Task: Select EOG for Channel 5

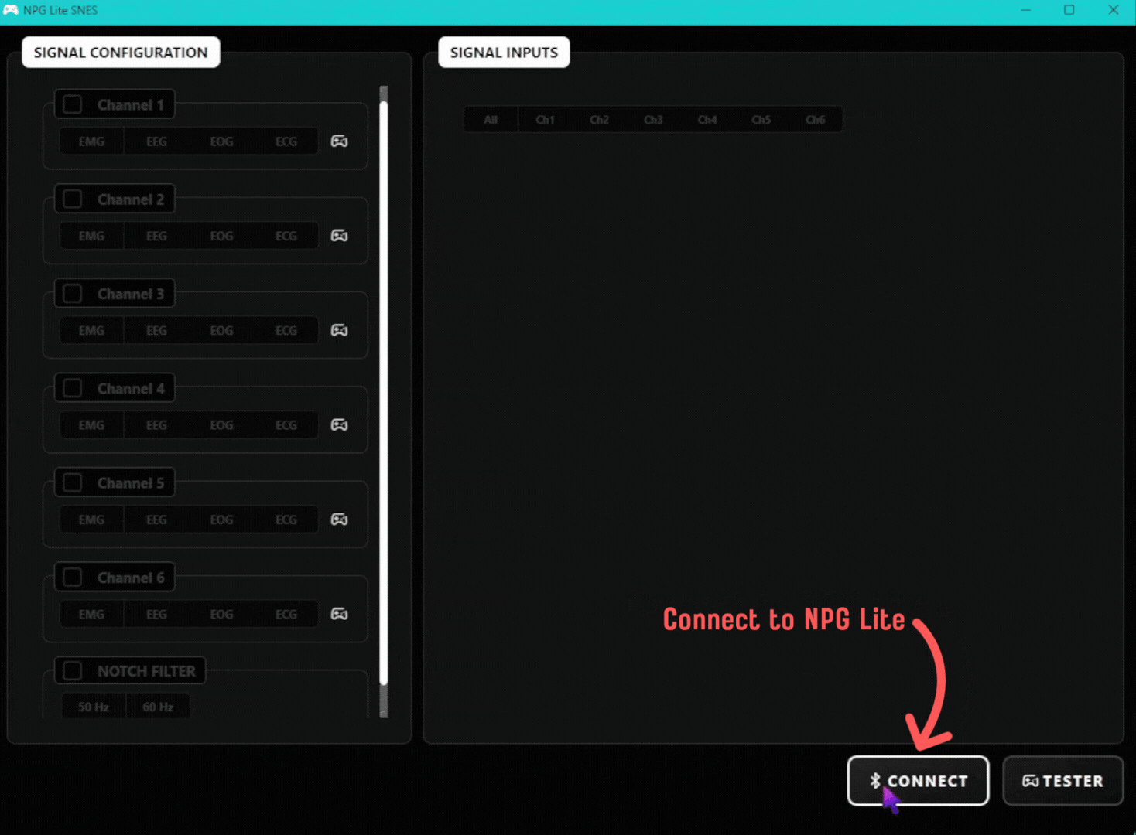Action: pos(221,520)
